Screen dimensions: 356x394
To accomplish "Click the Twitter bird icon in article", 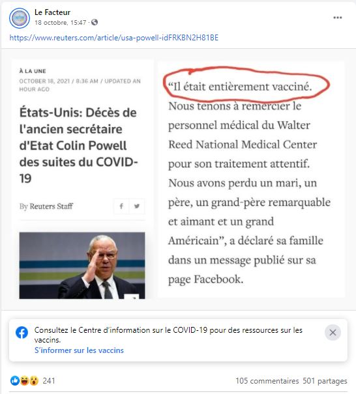I will pyautogui.click(x=137, y=206).
